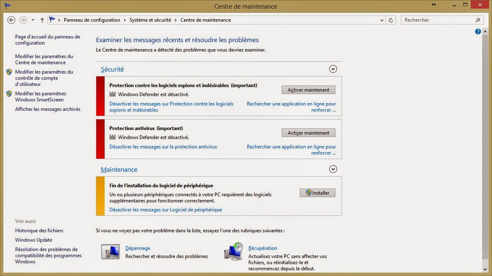Click the title bar flag icon
Screen dimensions: 492x276
click(7, 6)
